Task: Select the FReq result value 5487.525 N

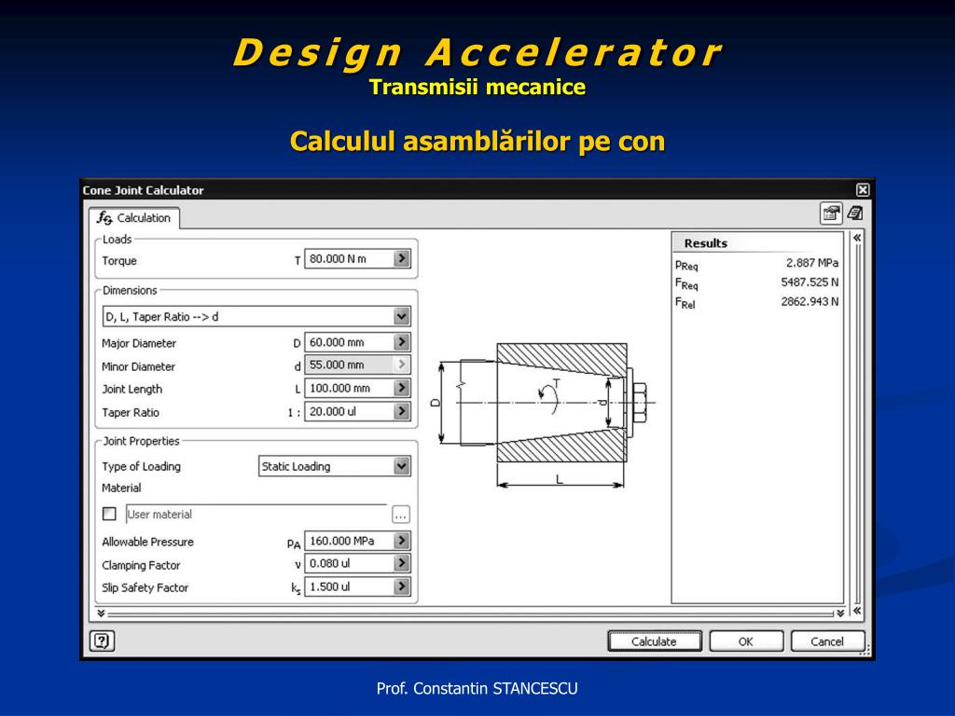Action: point(810,282)
